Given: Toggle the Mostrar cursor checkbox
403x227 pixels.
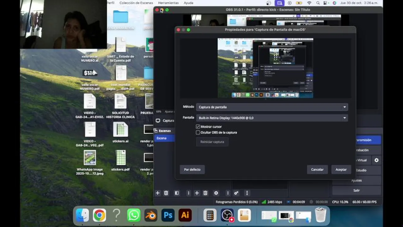Looking at the screenshot, I should (x=198, y=127).
